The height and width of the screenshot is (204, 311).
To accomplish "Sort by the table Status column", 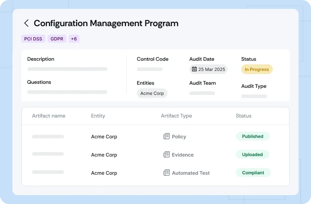I will [243, 116].
